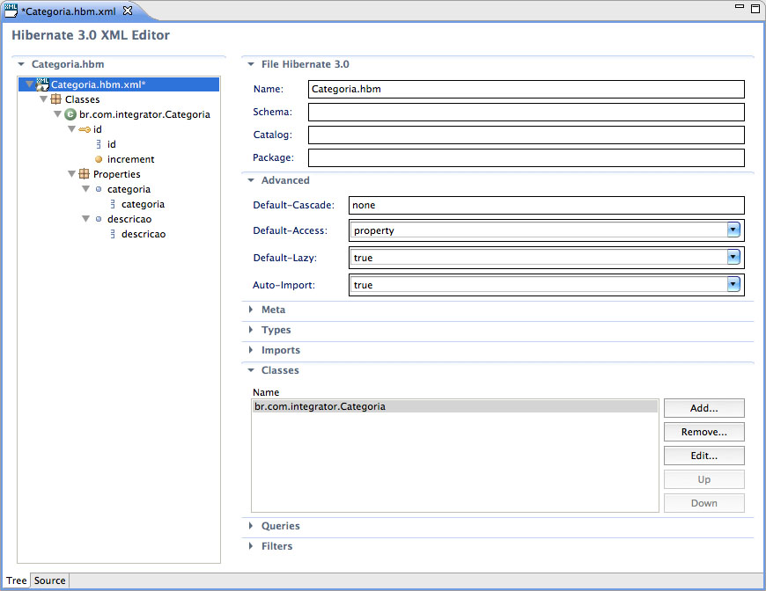The image size is (766, 591).
Task: Click the orange increment generator icon
Action: pos(99,159)
